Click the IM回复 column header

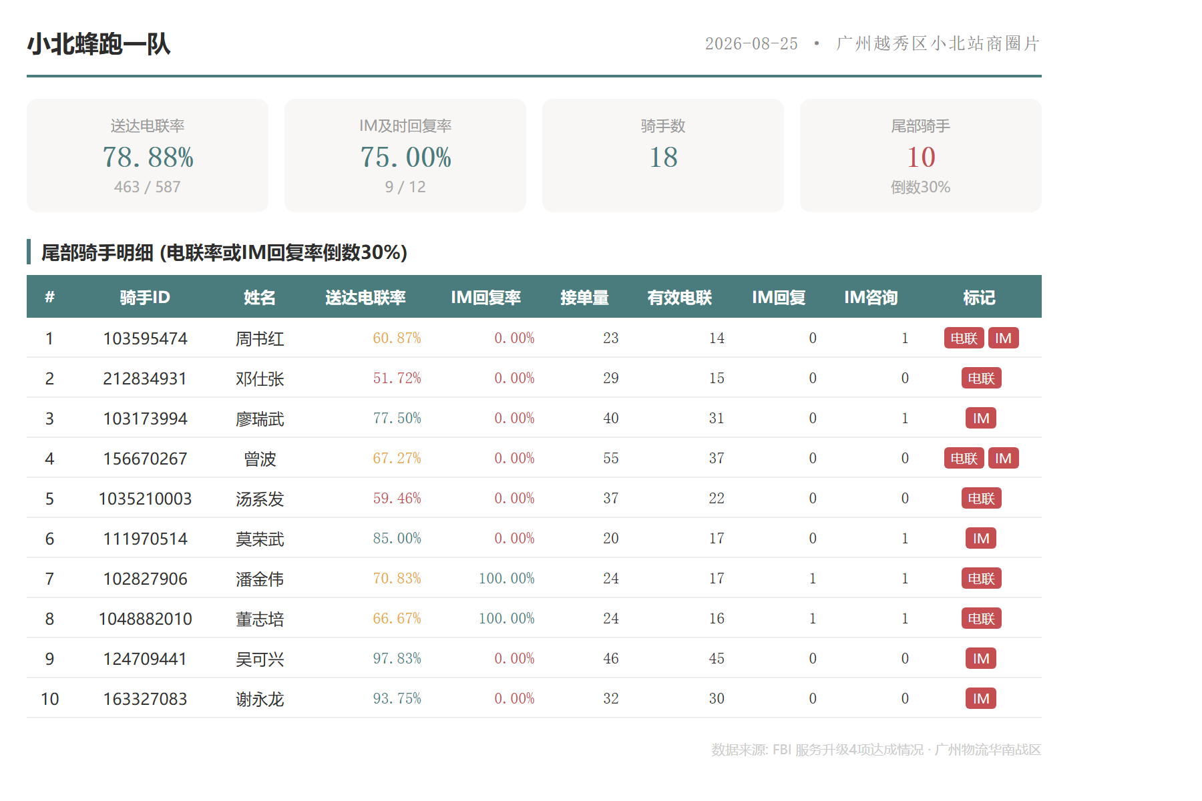coord(779,297)
